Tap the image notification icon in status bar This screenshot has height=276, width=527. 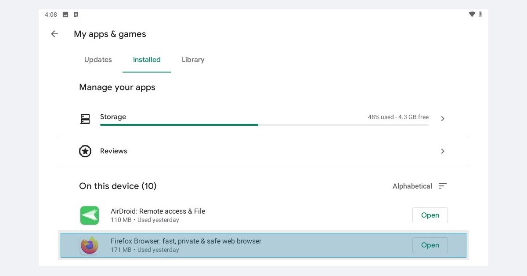pyautogui.click(x=65, y=15)
